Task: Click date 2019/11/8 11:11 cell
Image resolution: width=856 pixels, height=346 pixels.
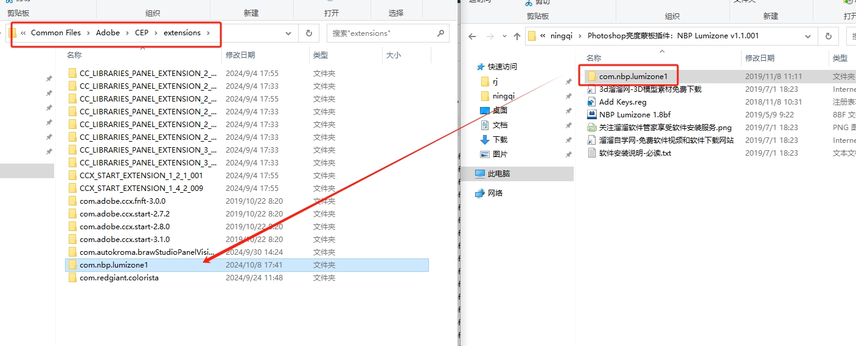Action: (774, 76)
